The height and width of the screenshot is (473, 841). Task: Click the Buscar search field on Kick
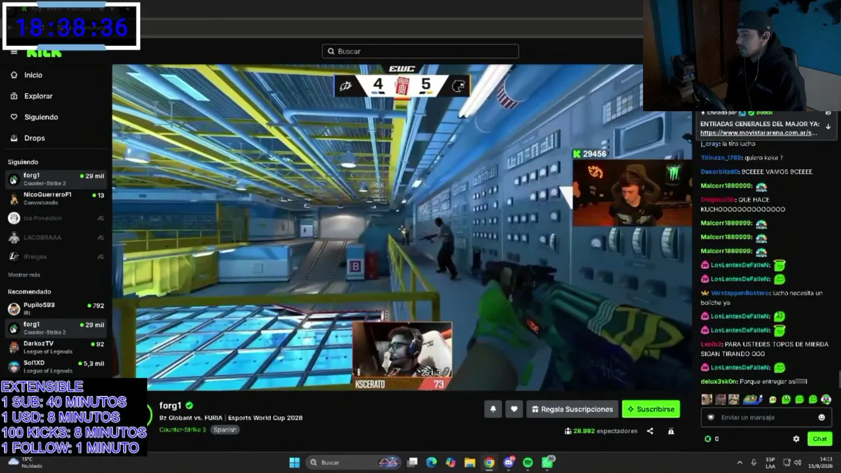(x=420, y=51)
